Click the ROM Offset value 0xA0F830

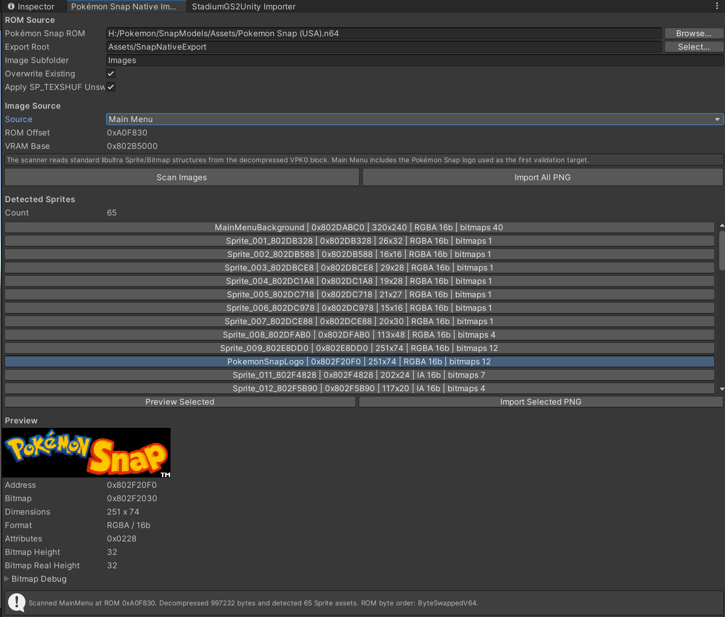[127, 133]
